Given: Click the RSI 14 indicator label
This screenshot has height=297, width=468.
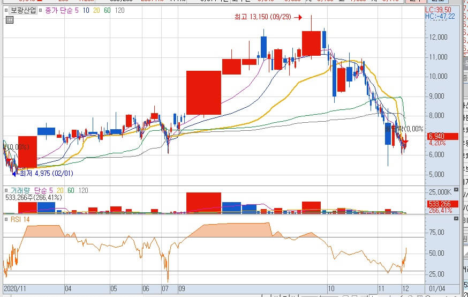Looking at the screenshot, I should pos(20,219).
